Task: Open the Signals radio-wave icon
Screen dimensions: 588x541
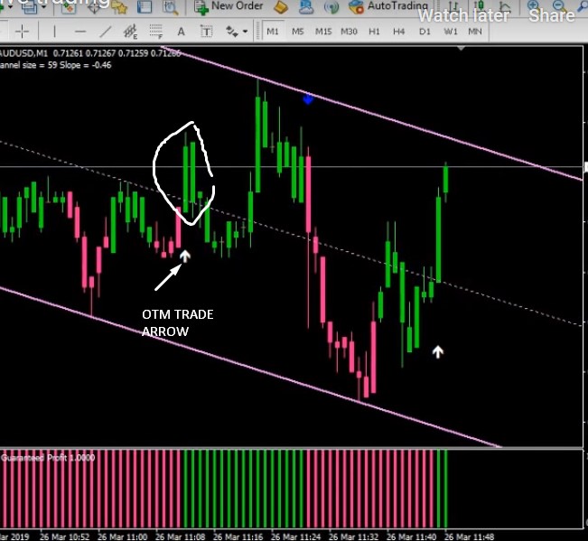Action: click(x=331, y=7)
